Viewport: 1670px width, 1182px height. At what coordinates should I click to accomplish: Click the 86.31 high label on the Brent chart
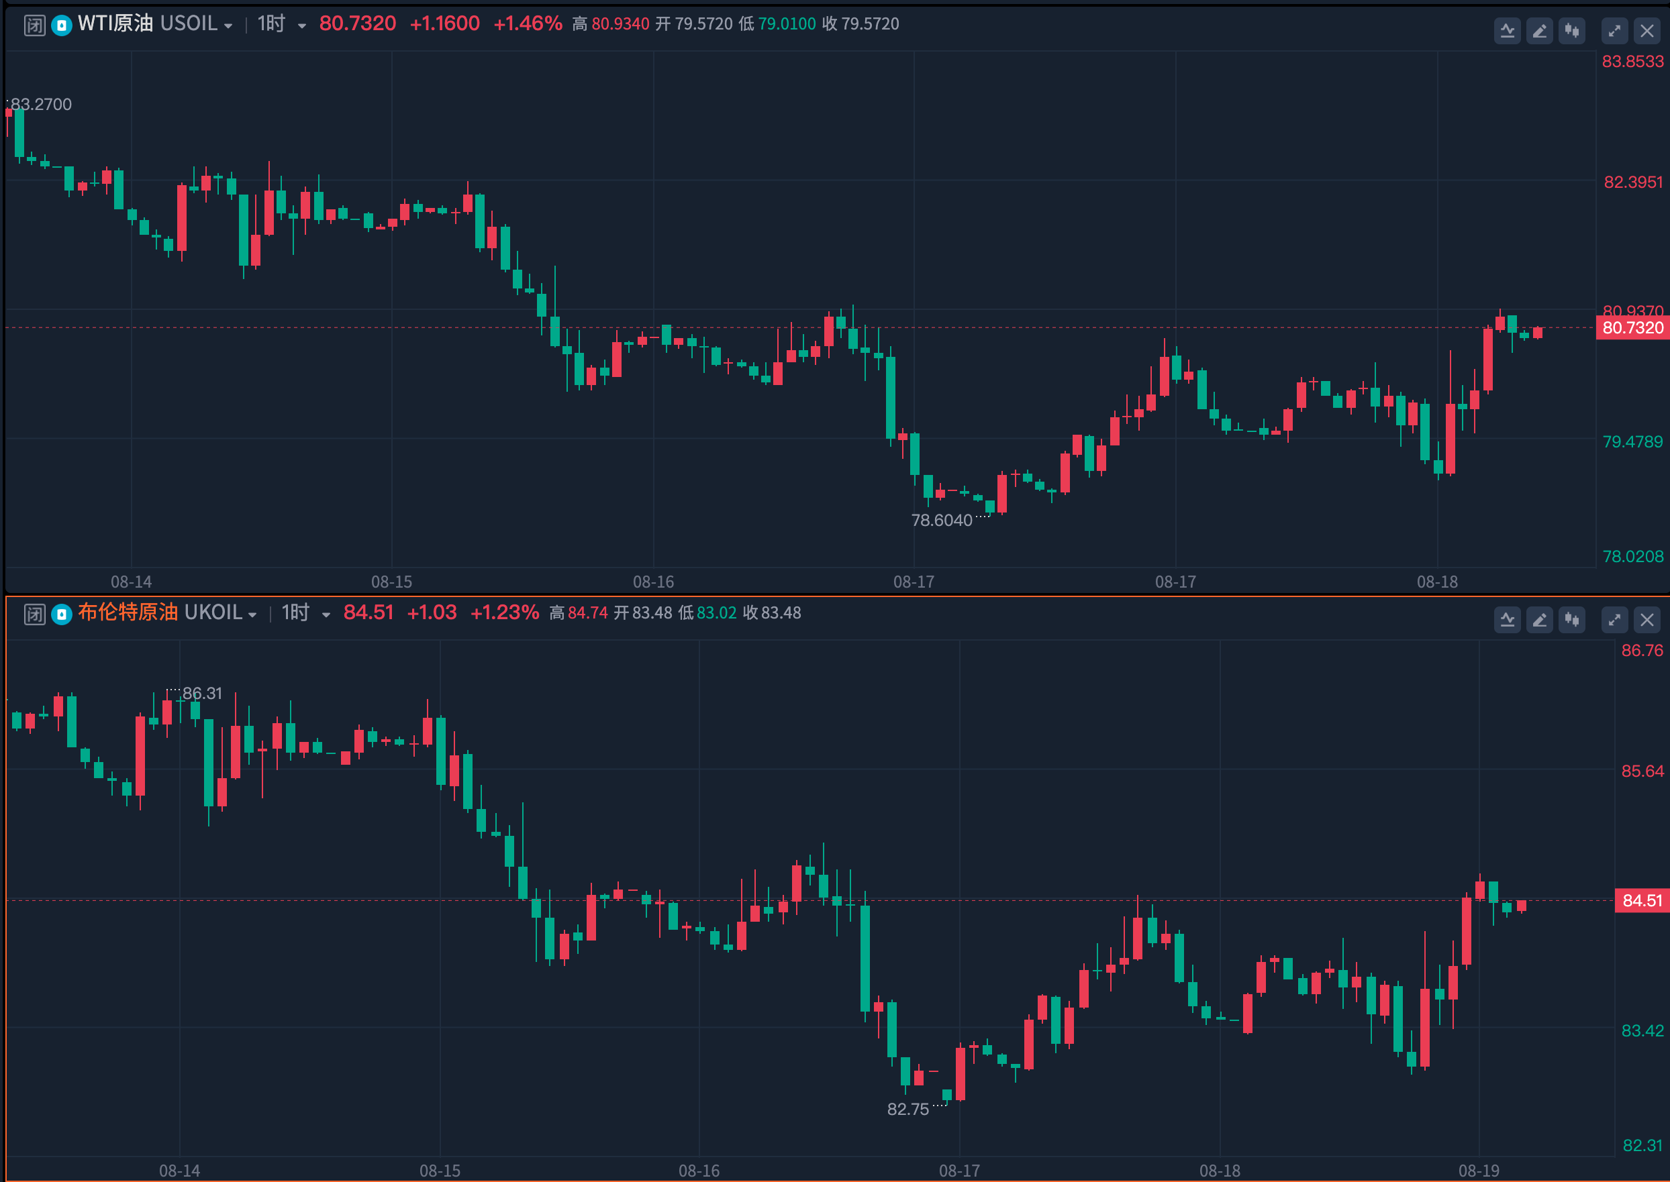[202, 694]
